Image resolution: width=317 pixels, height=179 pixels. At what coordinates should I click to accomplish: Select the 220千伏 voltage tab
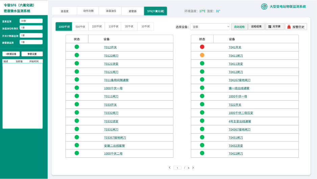pyautogui.click(x=97, y=26)
